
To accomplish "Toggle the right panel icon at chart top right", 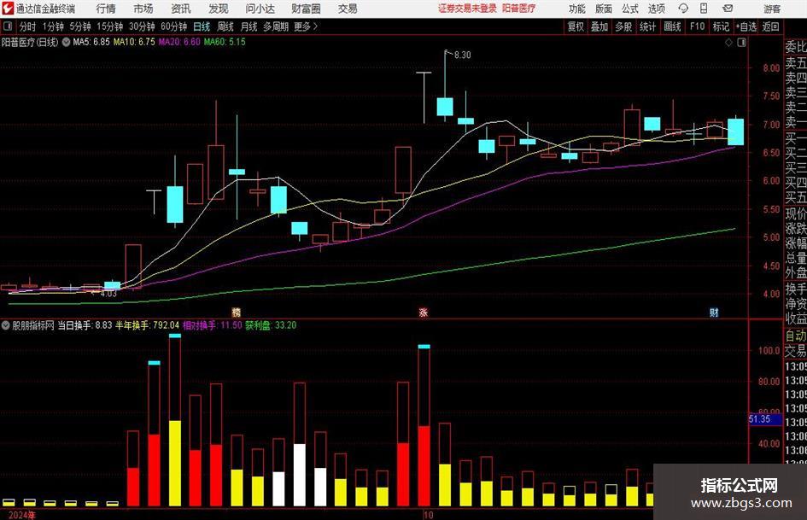I will 741,43.
